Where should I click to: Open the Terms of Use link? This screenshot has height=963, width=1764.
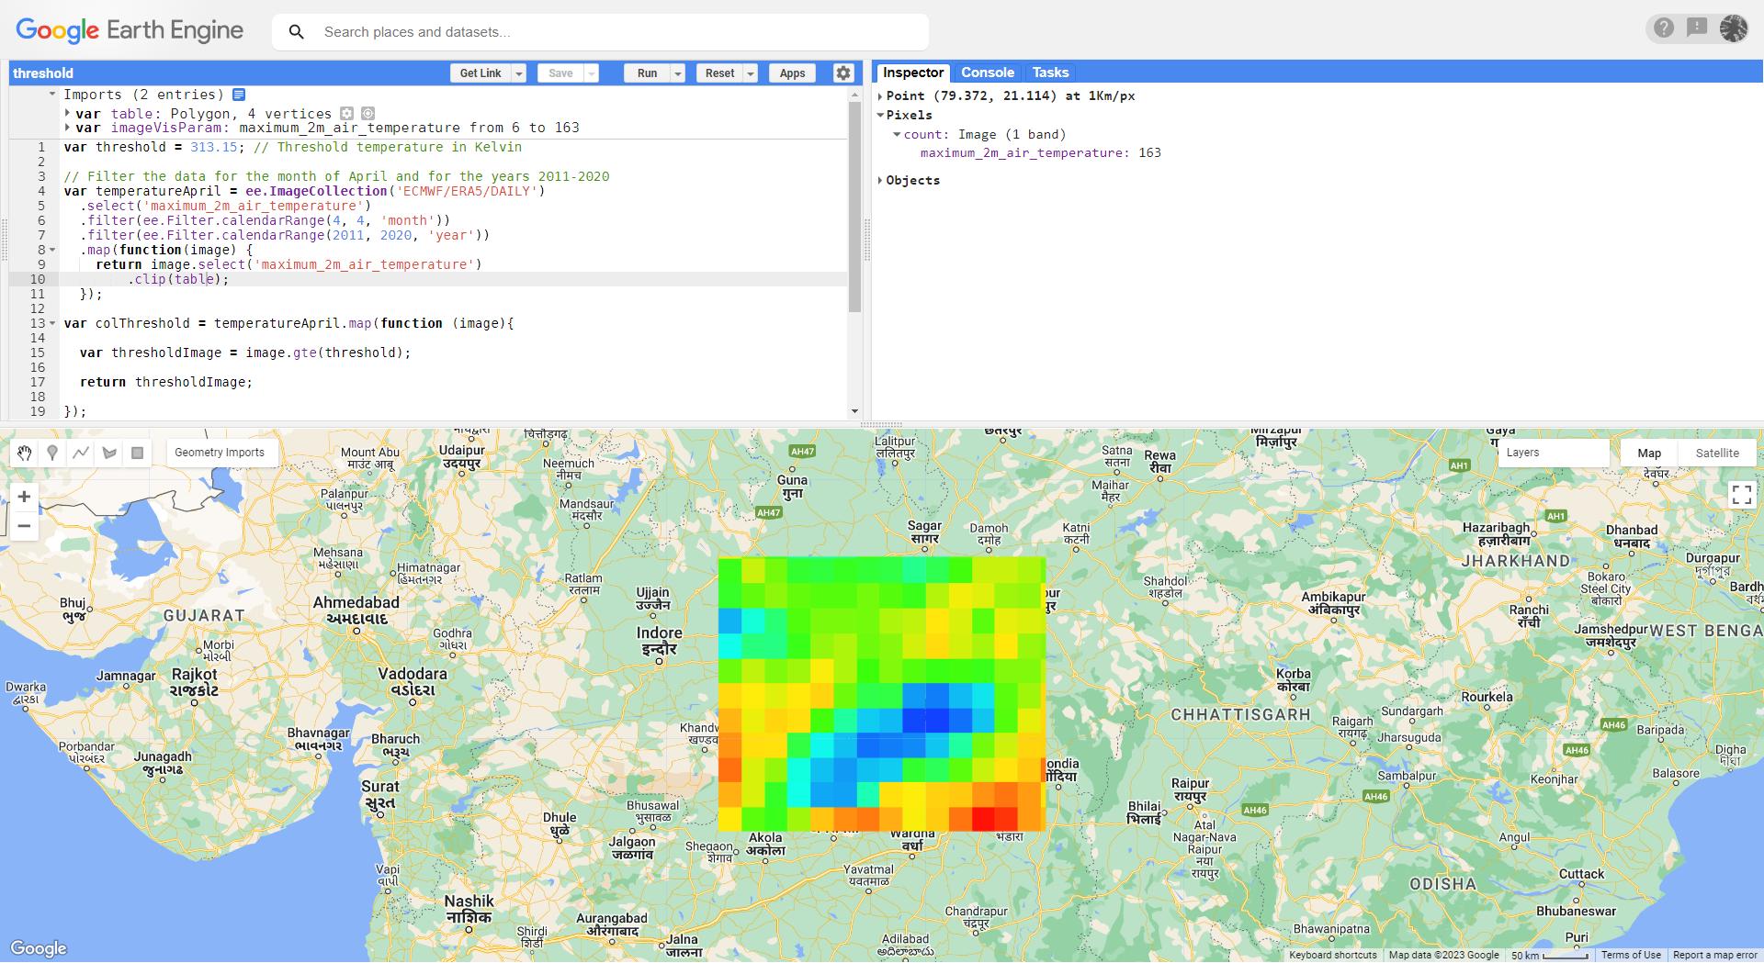(x=1631, y=955)
